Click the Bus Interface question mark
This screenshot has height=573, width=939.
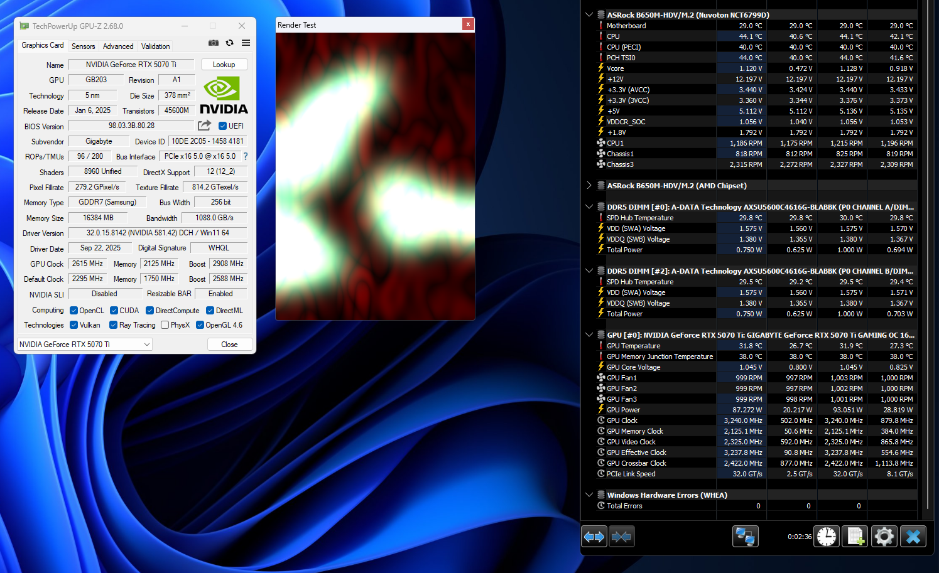[246, 156]
